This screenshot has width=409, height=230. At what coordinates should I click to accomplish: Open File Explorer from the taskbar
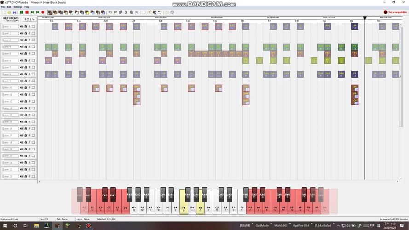tap(36, 225)
